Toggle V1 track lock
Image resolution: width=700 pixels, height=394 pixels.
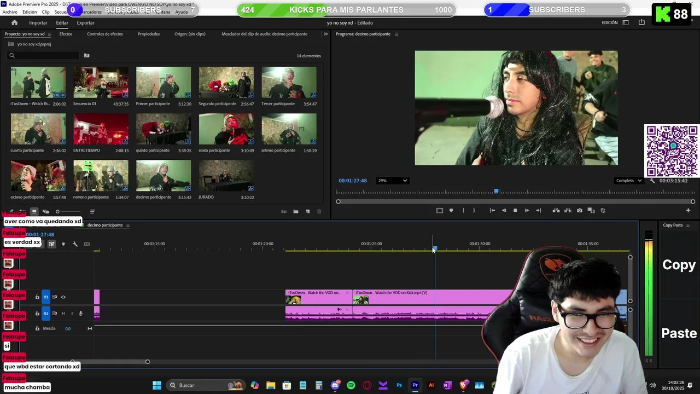[x=37, y=297]
